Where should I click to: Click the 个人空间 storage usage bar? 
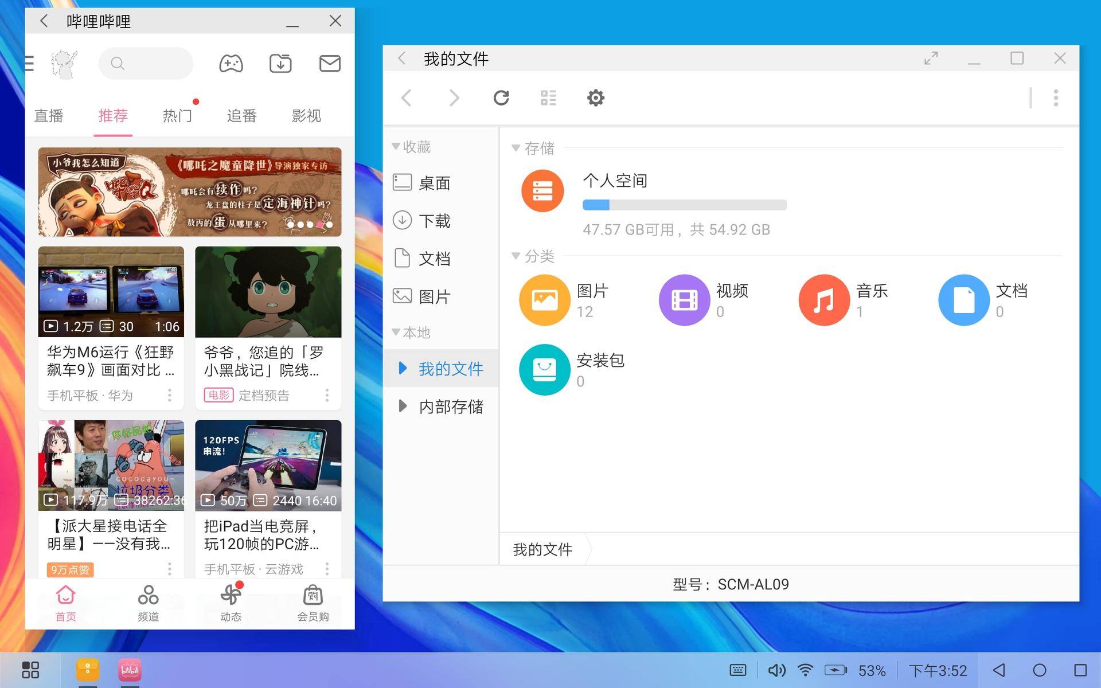click(x=684, y=204)
